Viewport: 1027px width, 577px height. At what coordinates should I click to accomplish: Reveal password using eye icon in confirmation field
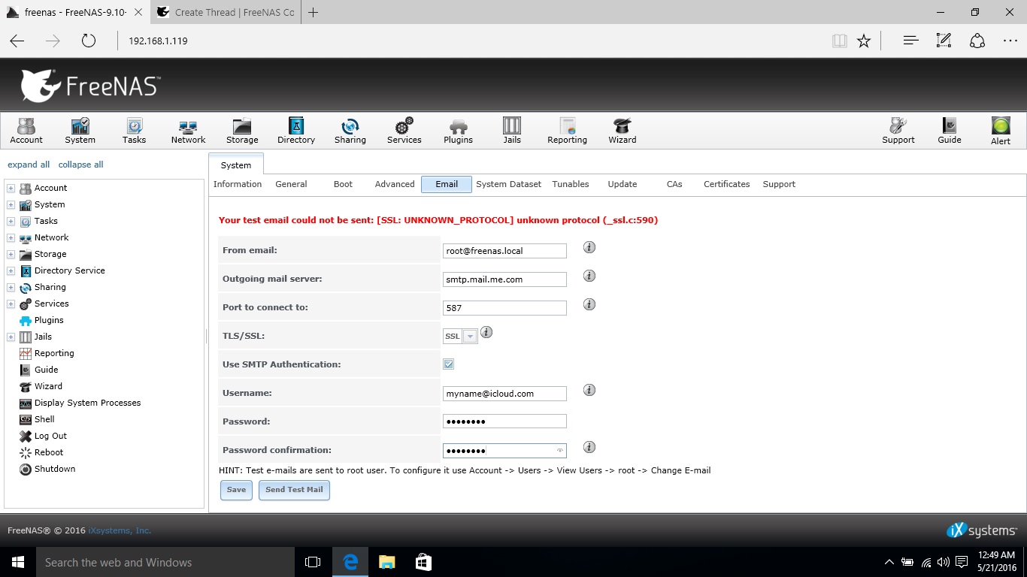tap(559, 451)
